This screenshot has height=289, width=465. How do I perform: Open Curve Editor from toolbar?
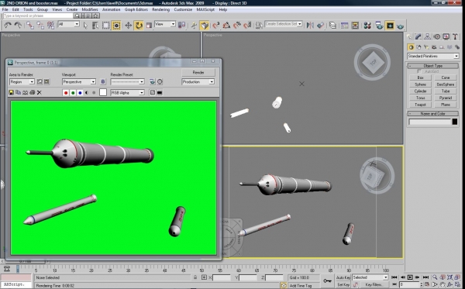point(344,26)
